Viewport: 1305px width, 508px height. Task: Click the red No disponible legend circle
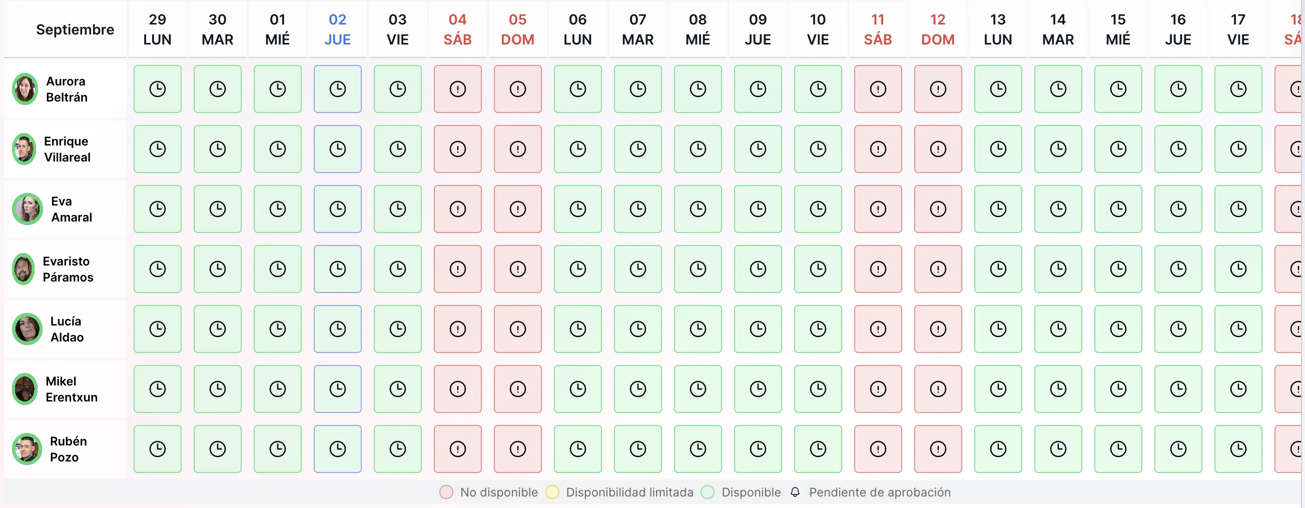click(x=446, y=492)
